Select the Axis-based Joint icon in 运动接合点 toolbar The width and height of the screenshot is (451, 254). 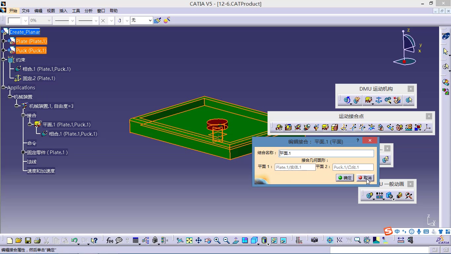428,127
